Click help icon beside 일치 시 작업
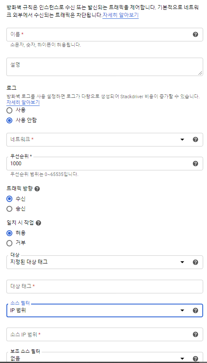The width and height of the screenshot is (207, 363). [x=38, y=223]
